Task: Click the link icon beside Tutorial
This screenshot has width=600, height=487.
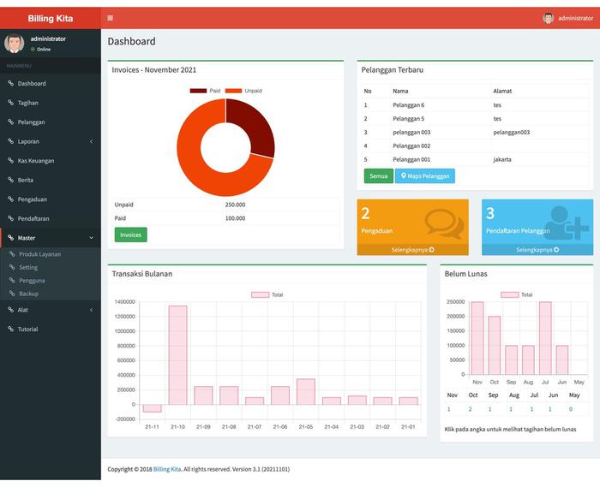Action: [10, 330]
